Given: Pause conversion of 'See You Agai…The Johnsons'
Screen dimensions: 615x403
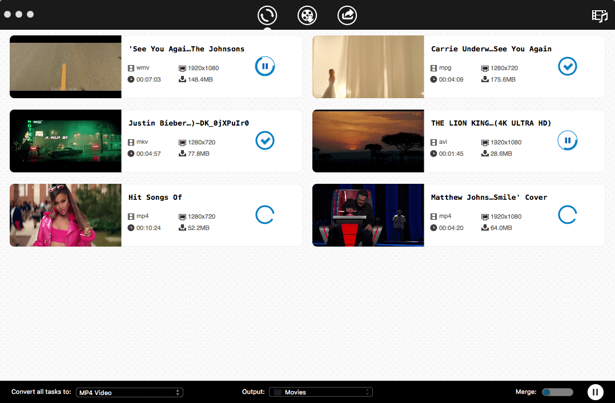Looking at the screenshot, I should pyautogui.click(x=265, y=66).
